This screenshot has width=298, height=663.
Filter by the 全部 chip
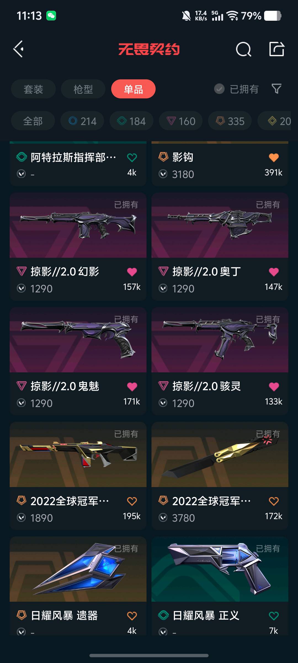point(33,121)
